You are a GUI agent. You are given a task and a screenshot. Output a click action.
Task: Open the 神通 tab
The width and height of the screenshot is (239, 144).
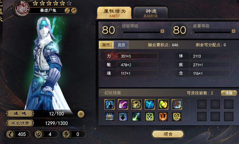tap(151, 13)
